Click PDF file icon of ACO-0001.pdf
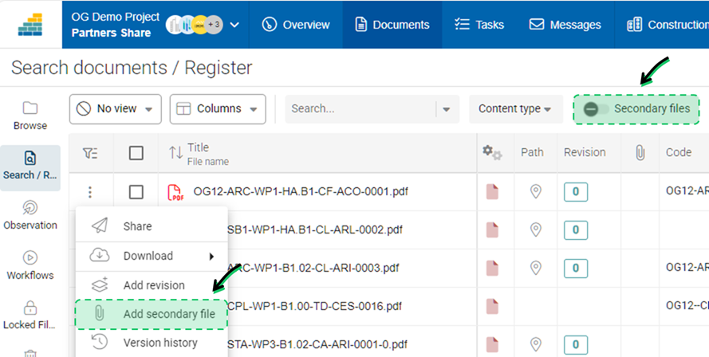Screen dimensions: 709x357 point(175,192)
